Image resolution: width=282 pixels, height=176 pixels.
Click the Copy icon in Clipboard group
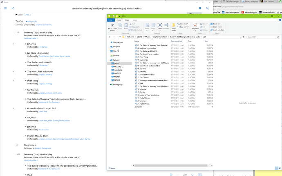[120, 26]
